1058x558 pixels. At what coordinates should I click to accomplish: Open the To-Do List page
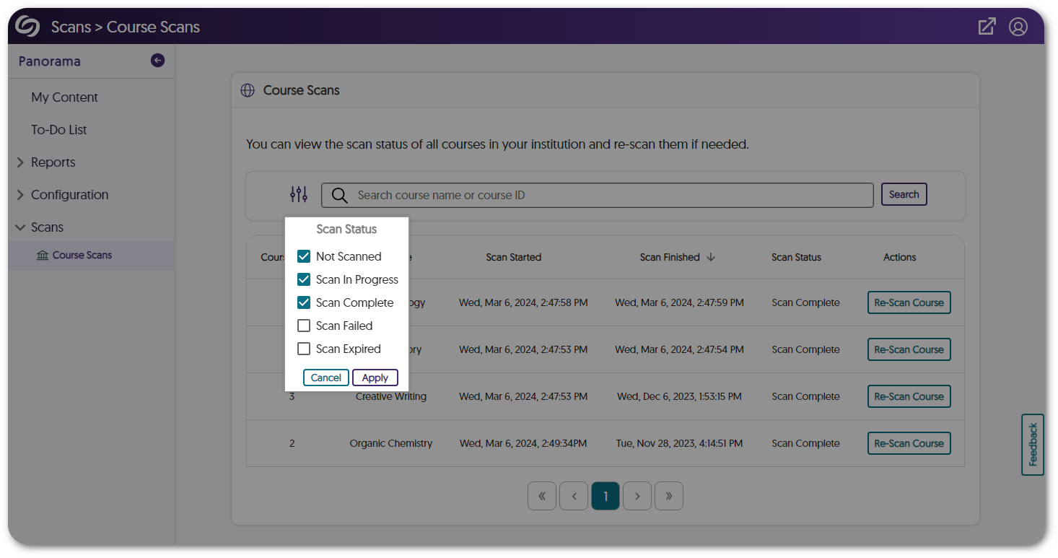58,130
